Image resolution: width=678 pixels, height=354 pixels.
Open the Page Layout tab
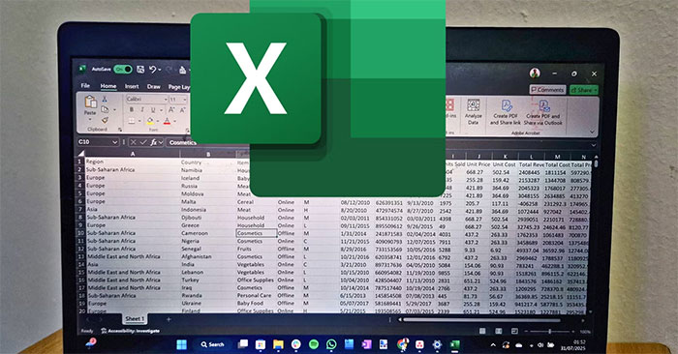179,87
